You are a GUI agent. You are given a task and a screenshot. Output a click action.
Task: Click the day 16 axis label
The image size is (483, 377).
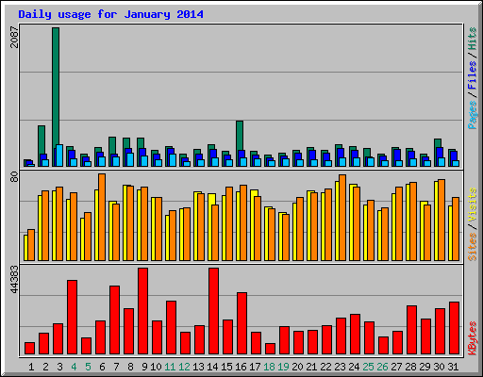tap(241, 367)
